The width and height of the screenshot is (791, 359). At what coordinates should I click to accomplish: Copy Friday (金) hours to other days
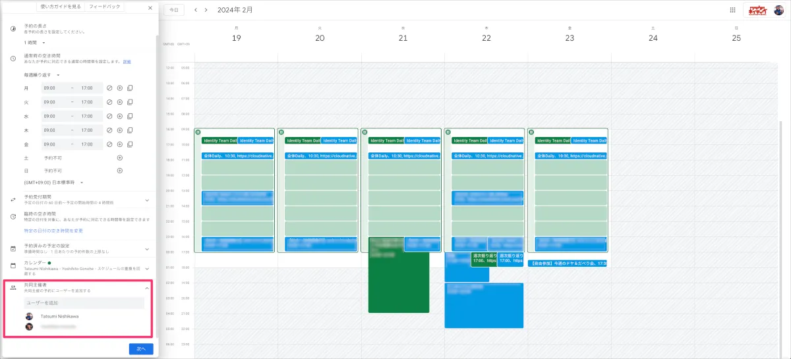coord(130,144)
